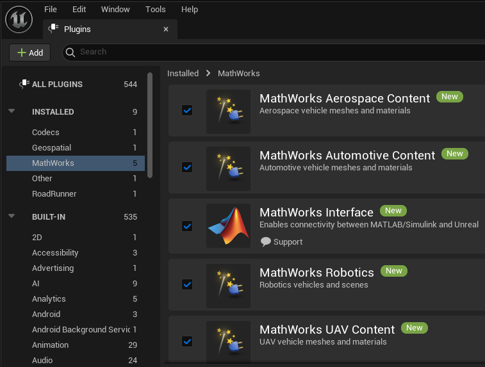Image resolution: width=485 pixels, height=367 pixels.
Task: Open the Tools menu
Action: (x=155, y=10)
